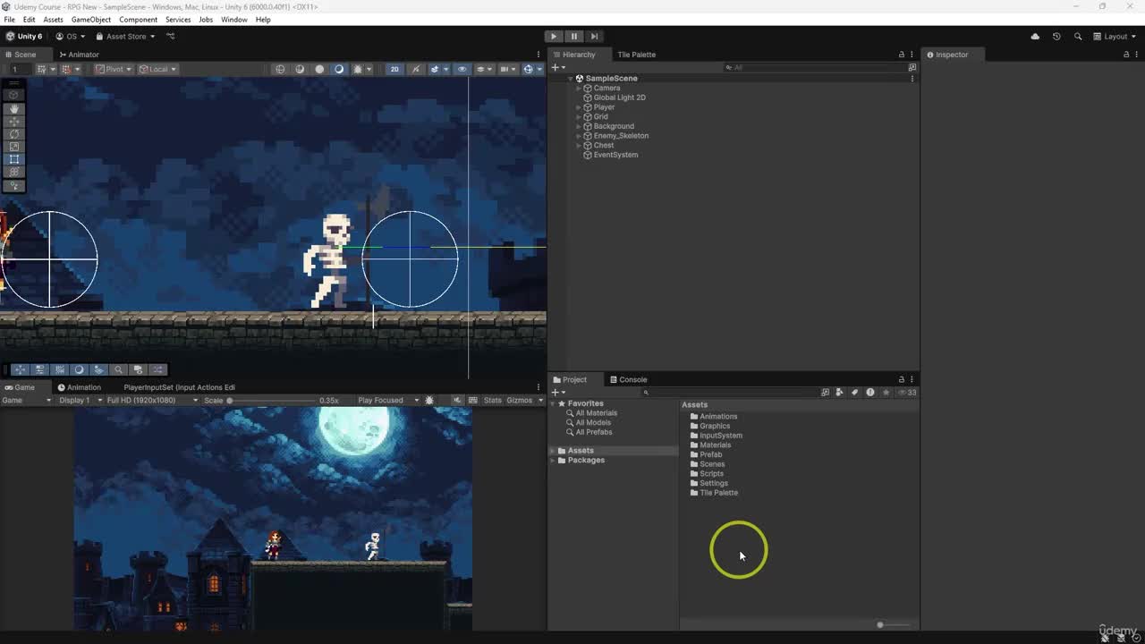Open the global Search magnifier
The image size is (1145, 644).
click(x=1078, y=37)
